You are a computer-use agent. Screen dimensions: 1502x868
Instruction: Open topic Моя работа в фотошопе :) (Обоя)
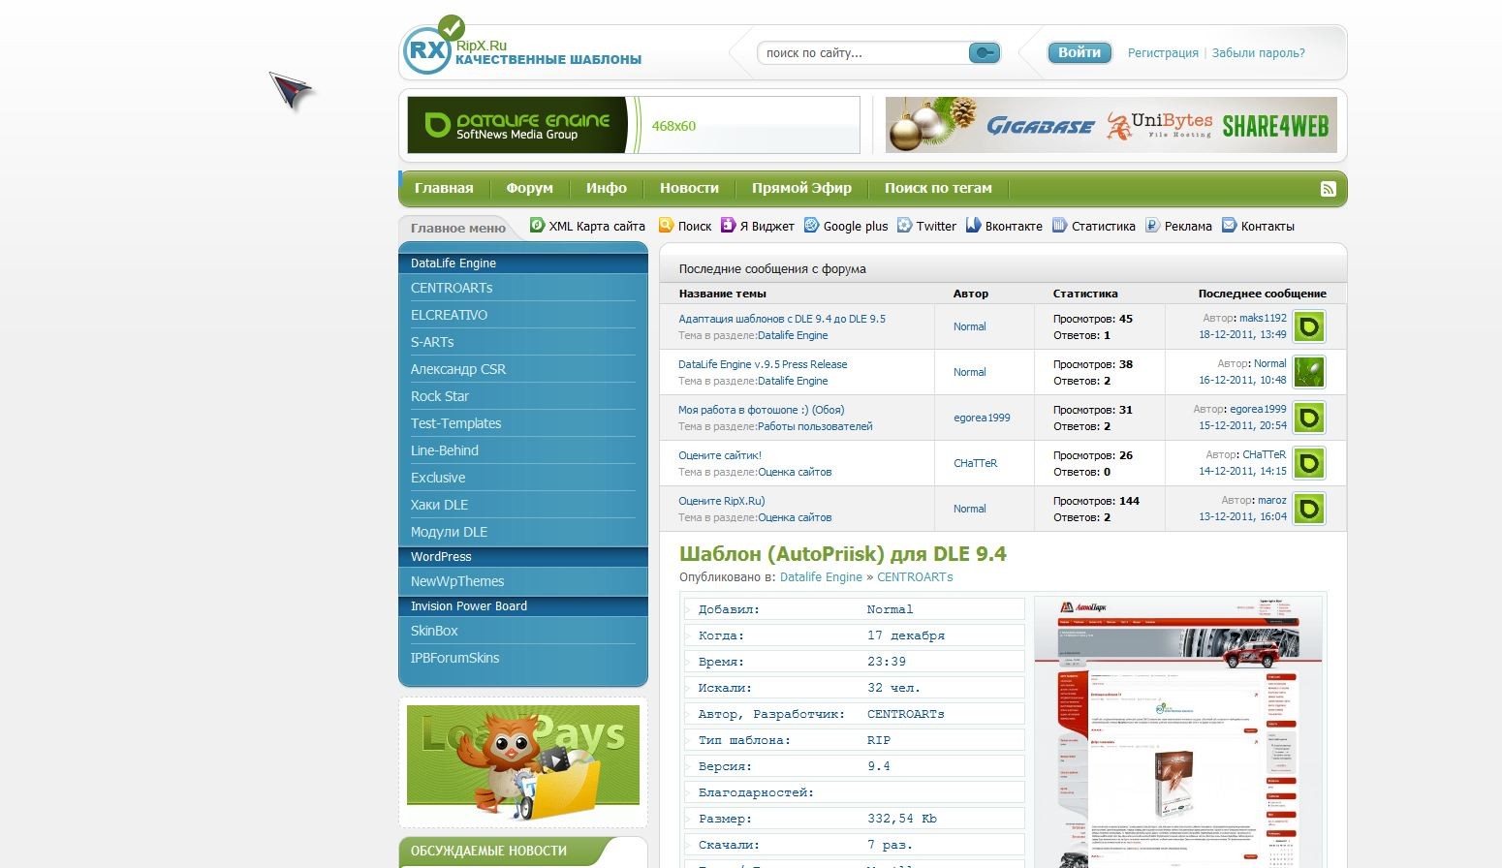tap(762, 410)
